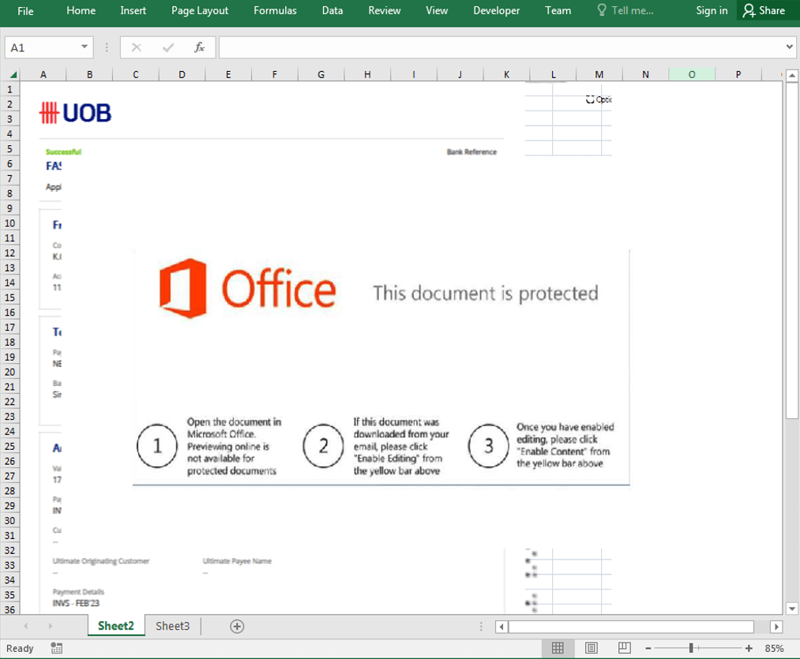The width and height of the screenshot is (800, 659).
Task: Select column F header
Action: [x=275, y=74]
